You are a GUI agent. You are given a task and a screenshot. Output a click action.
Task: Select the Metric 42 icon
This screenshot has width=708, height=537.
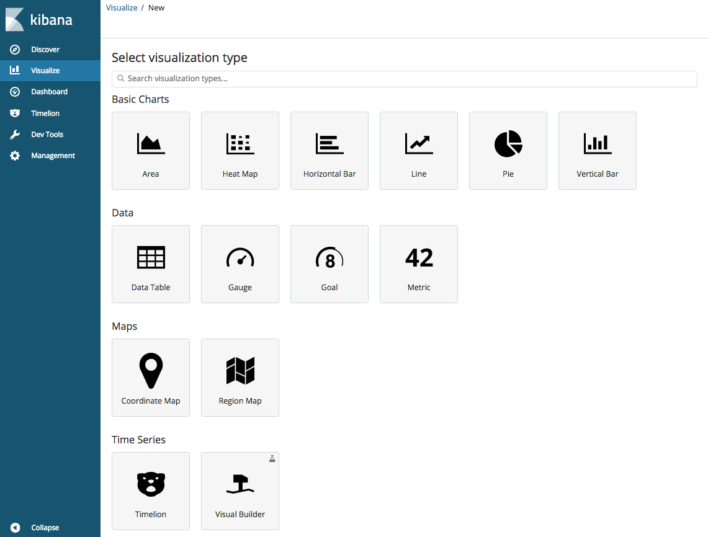[x=419, y=258]
